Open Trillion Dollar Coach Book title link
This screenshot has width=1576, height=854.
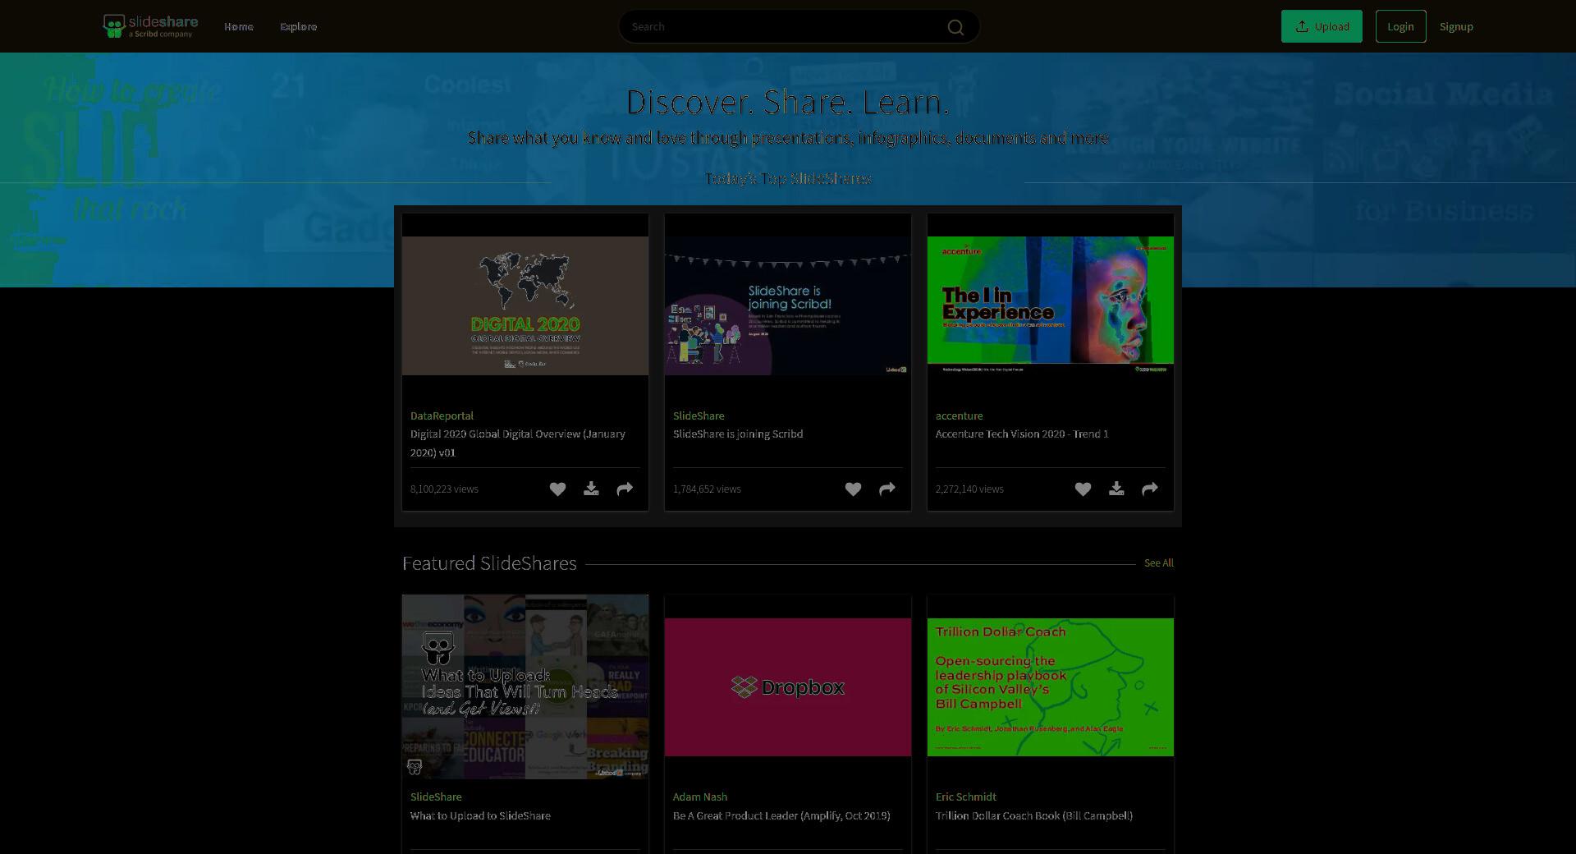(1034, 816)
